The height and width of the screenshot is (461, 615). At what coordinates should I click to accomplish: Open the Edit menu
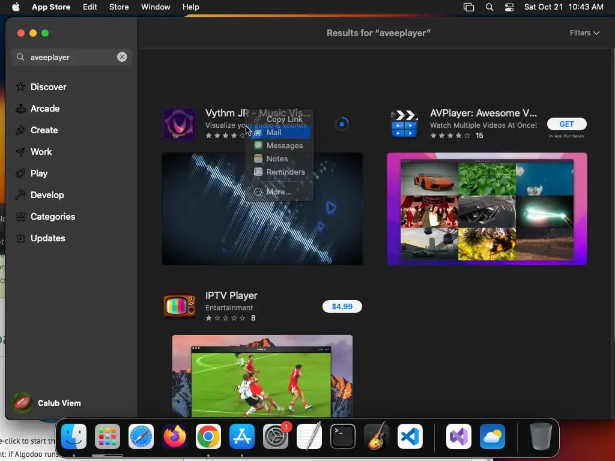(x=90, y=7)
